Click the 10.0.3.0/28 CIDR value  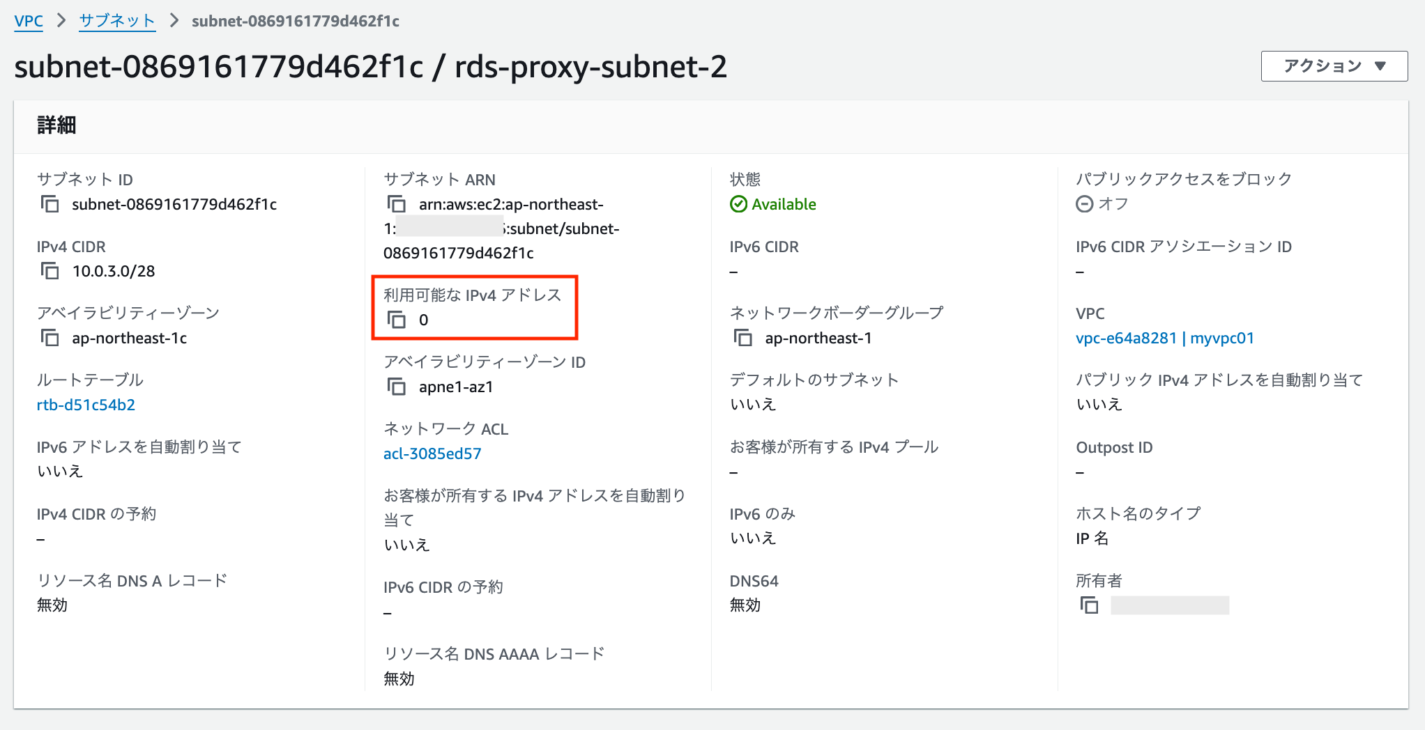(114, 271)
